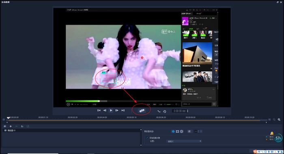This screenshot has height=154, width=284.
Task: Start motion tracking with the Track Motion button
Action: (x=142, y=111)
